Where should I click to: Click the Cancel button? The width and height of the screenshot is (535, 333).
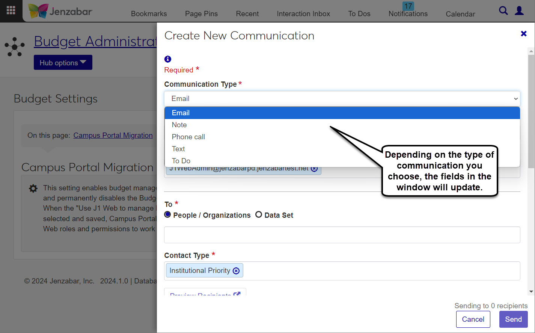pos(473,319)
